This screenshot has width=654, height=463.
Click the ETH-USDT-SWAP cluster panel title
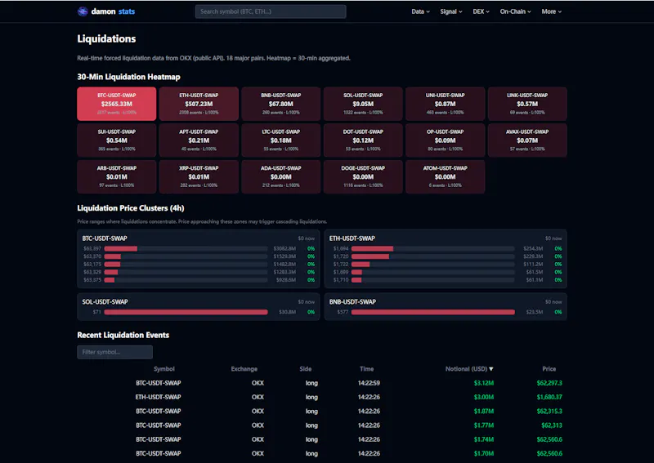click(352, 238)
